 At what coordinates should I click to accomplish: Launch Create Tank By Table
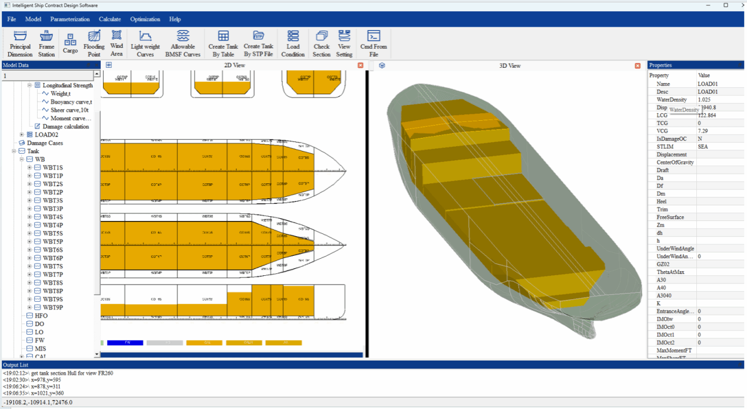click(223, 43)
